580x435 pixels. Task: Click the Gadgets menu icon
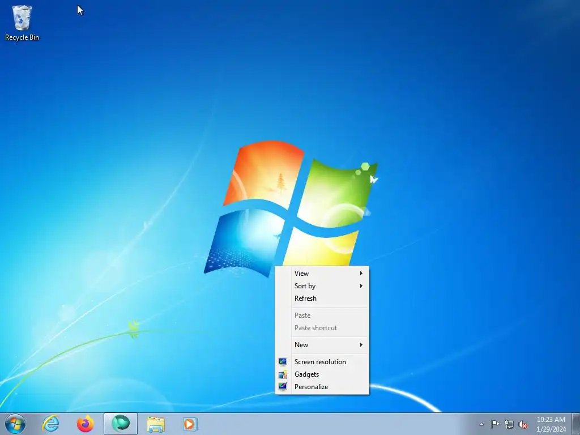tap(283, 374)
